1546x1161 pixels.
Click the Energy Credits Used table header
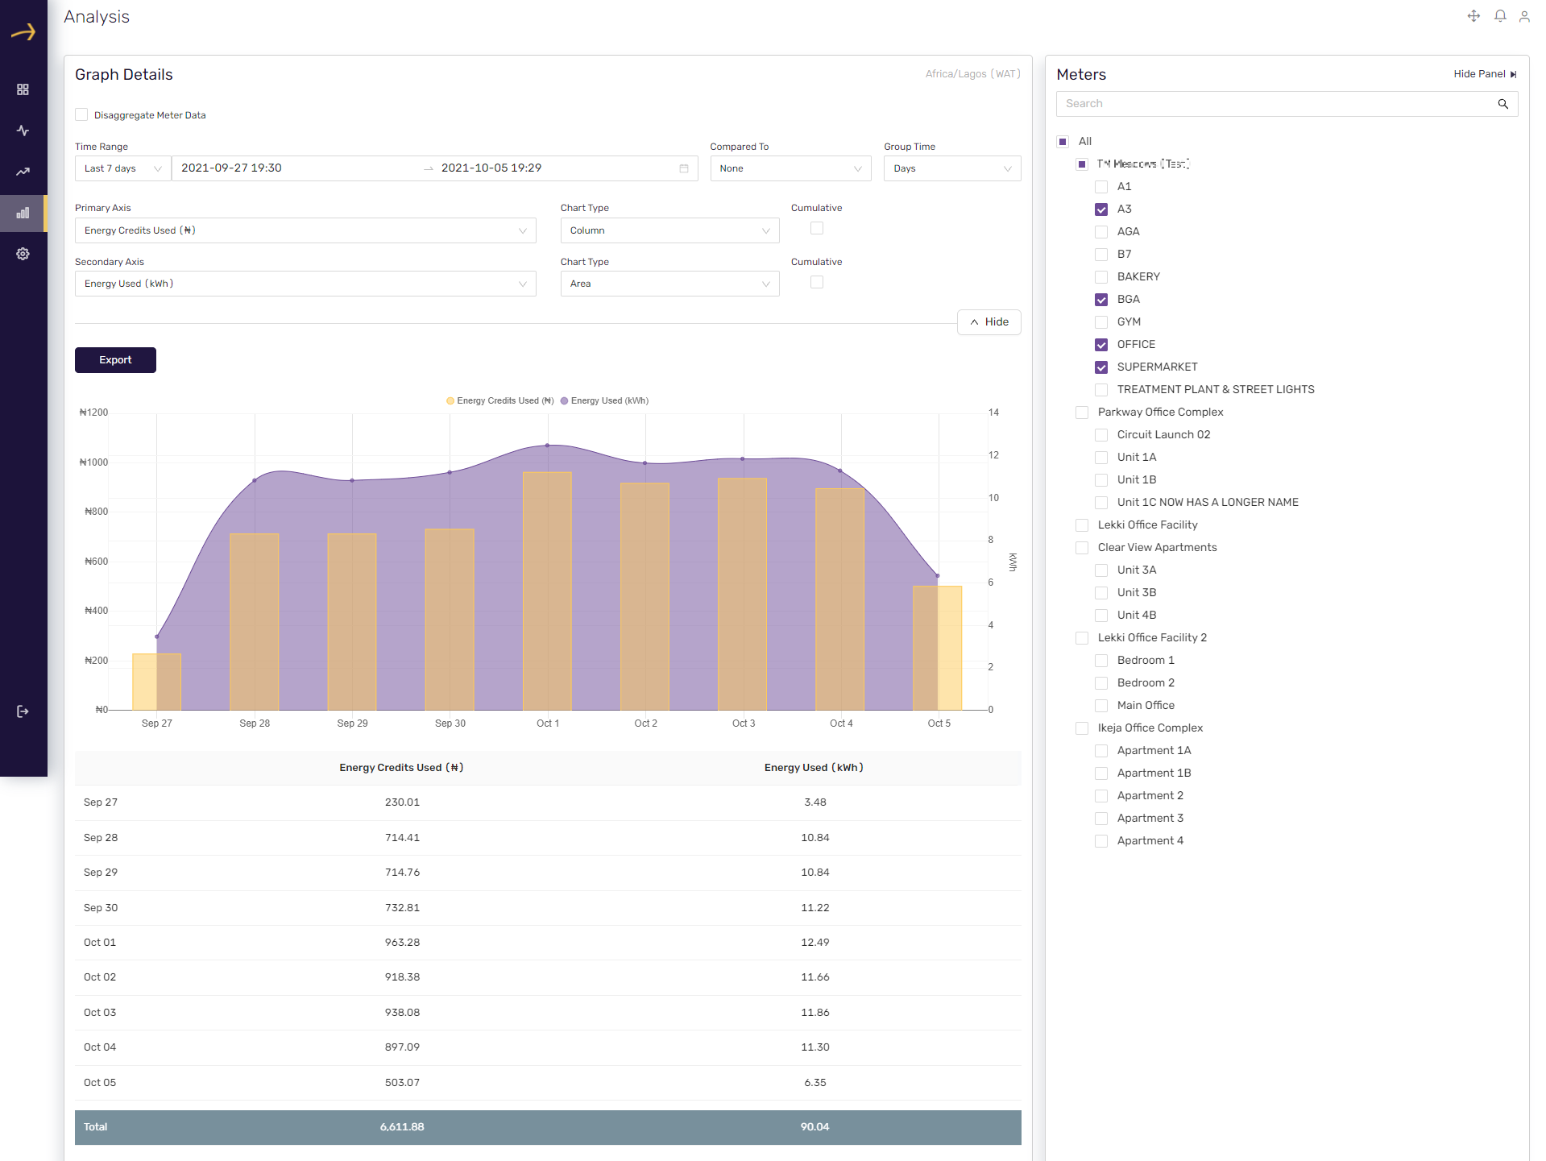pyautogui.click(x=401, y=768)
